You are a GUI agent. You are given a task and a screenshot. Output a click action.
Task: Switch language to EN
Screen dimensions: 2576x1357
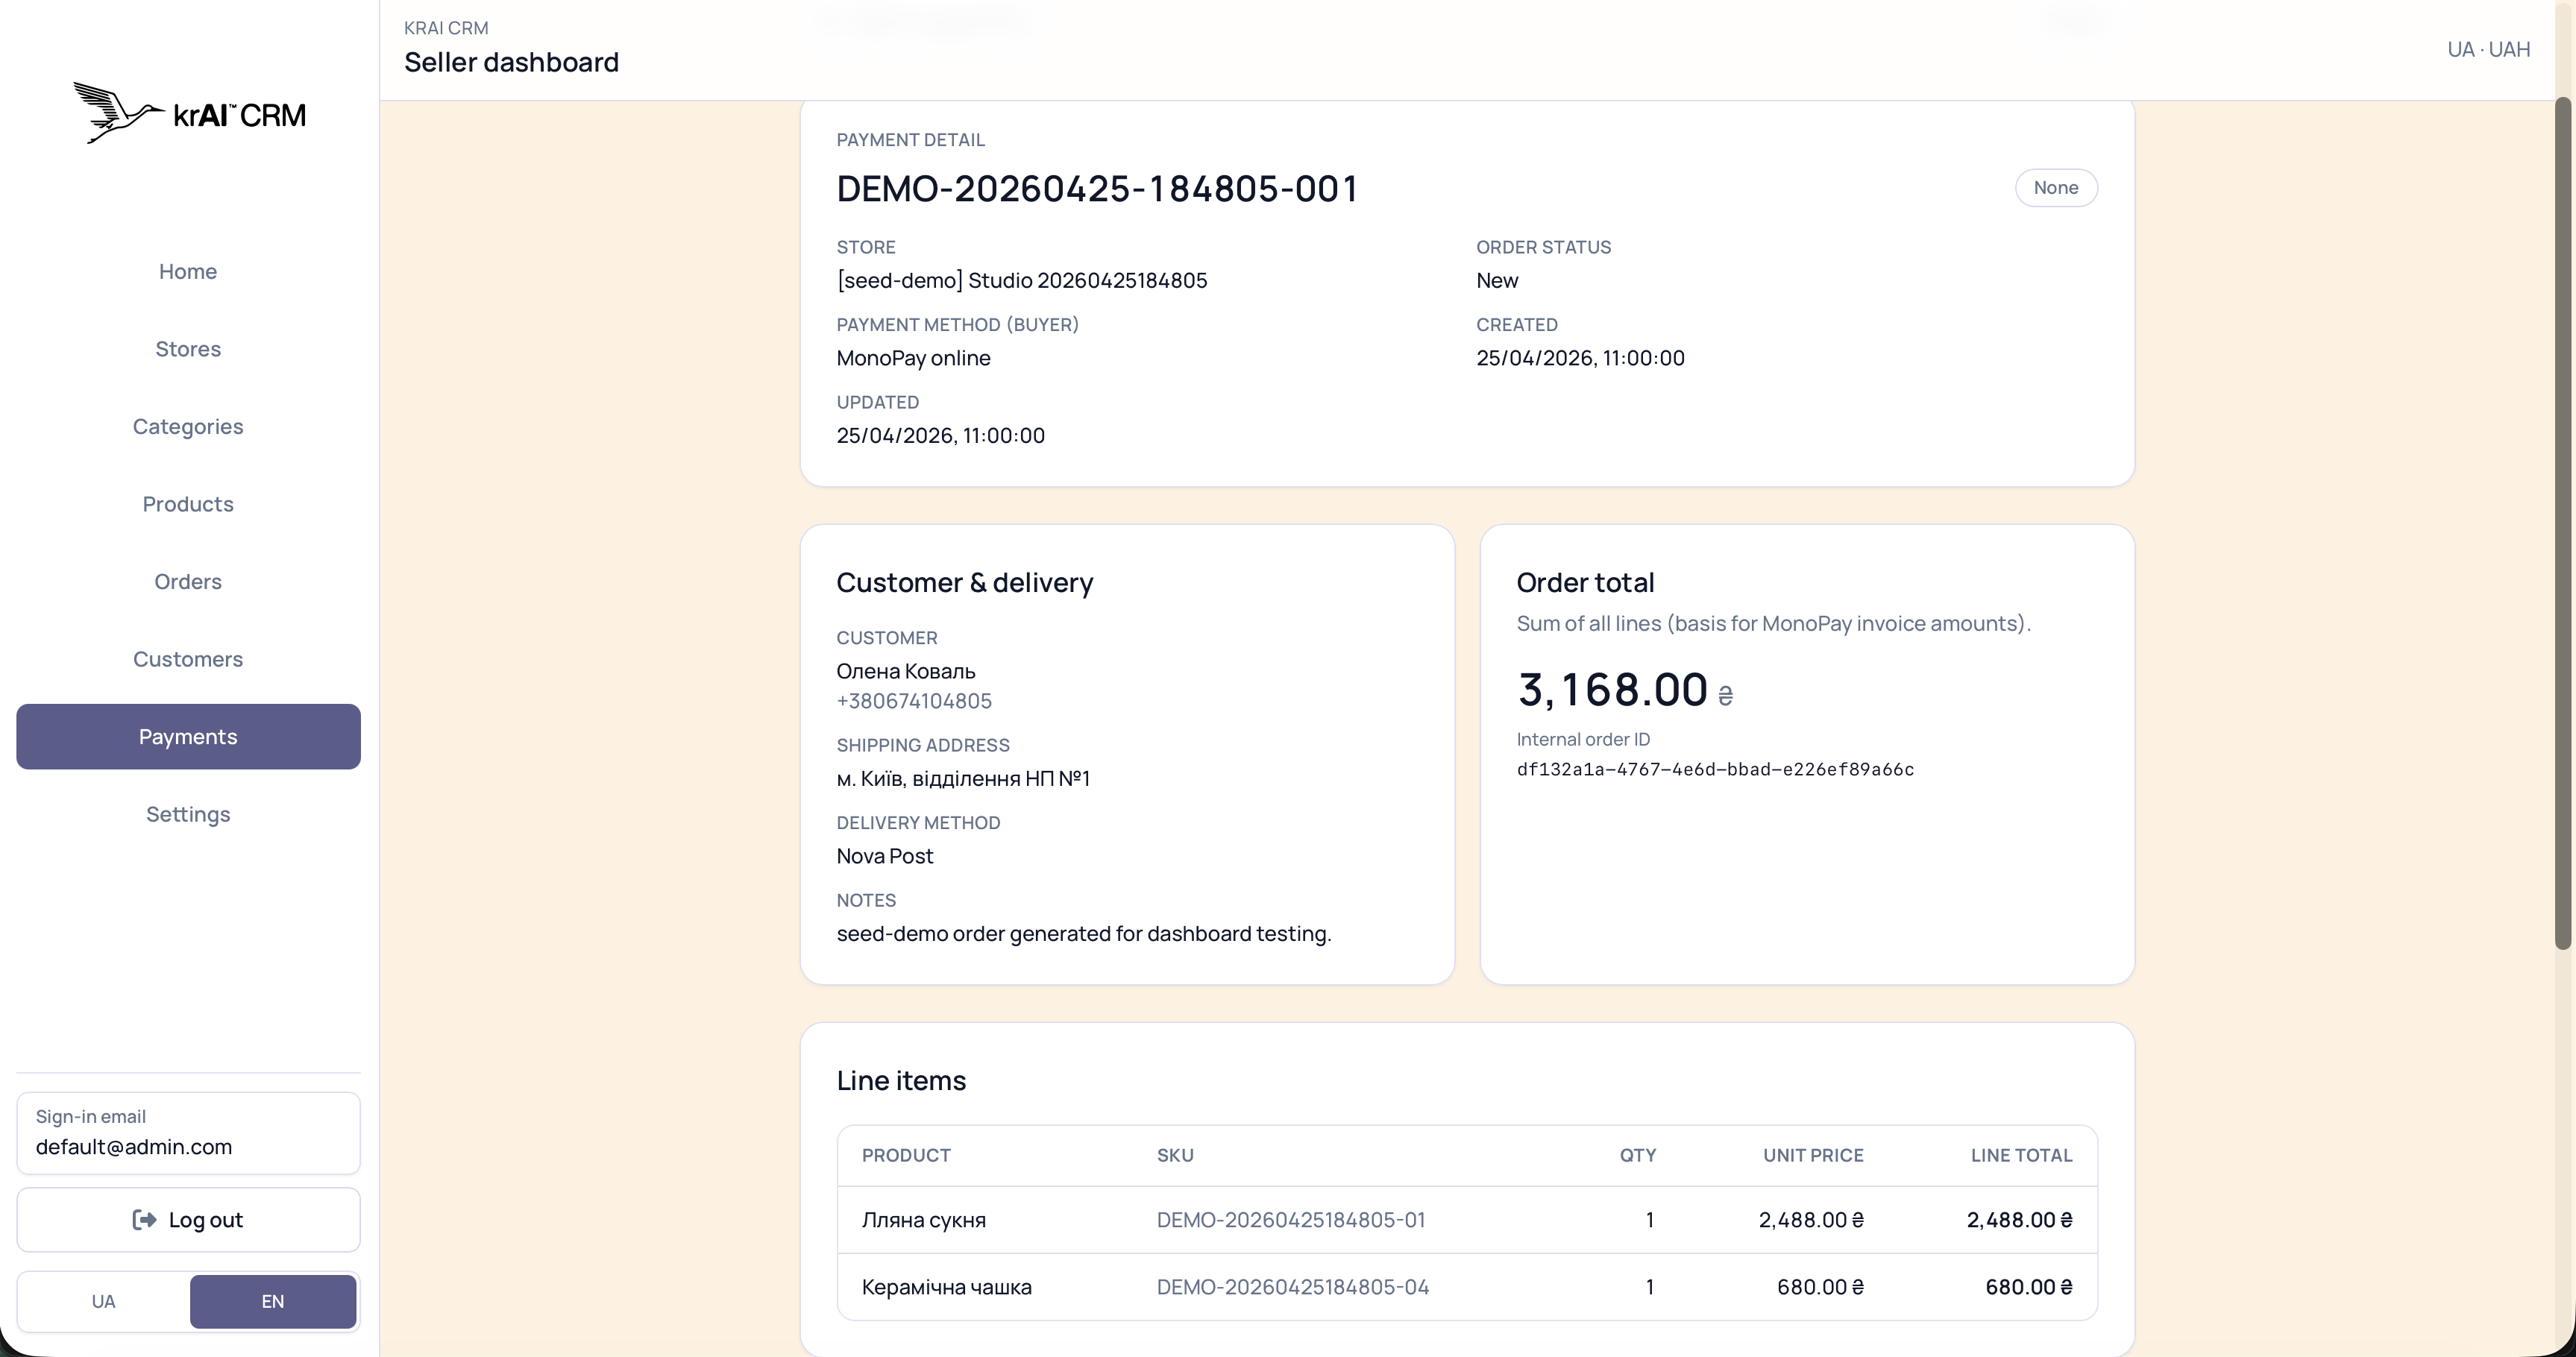[273, 1301]
